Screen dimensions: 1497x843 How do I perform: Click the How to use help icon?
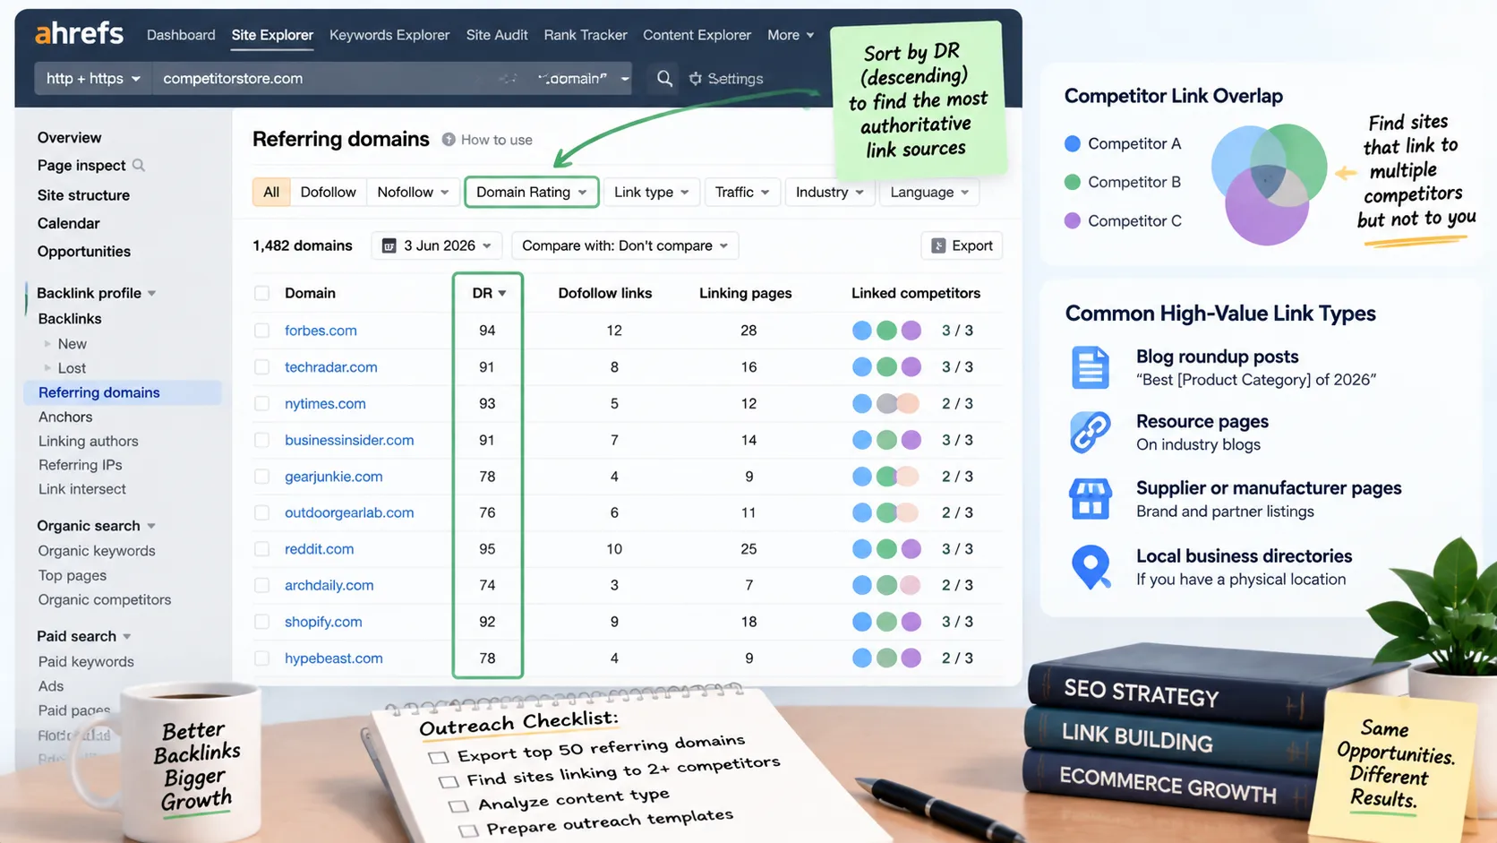[449, 140]
